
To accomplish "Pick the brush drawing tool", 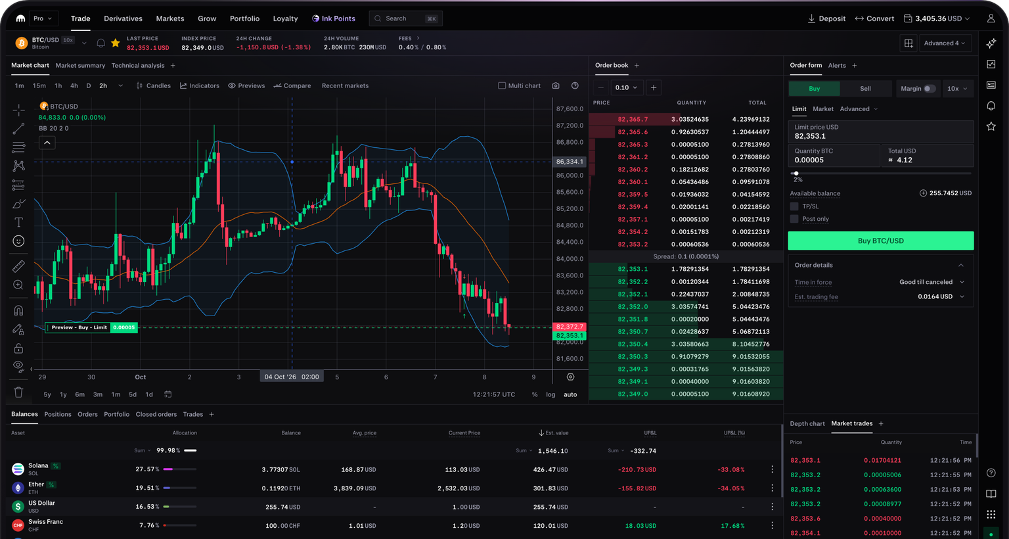I will [18, 204].
